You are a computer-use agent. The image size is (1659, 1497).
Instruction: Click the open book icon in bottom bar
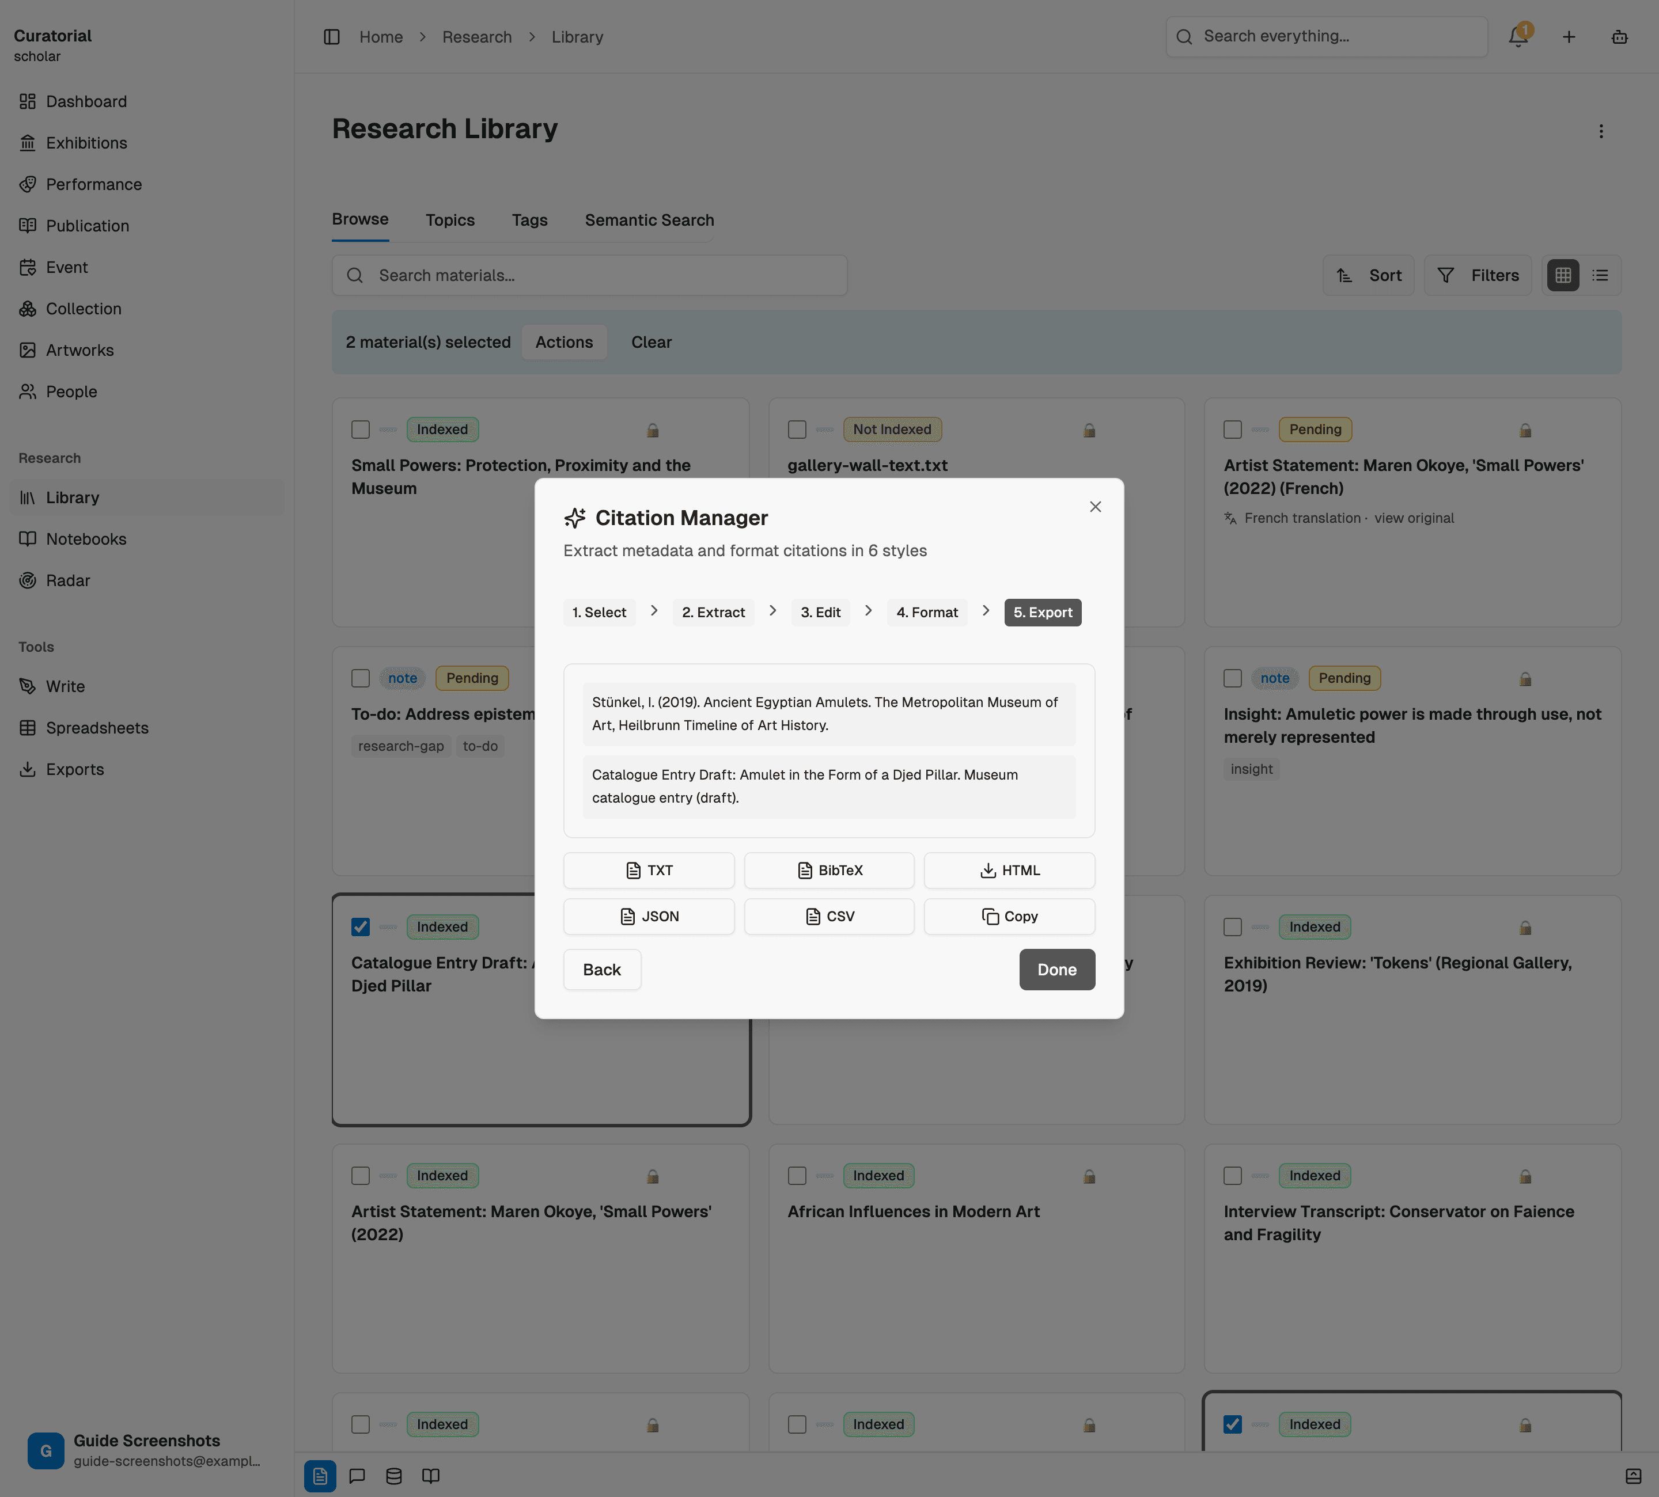coord(431,1476)
